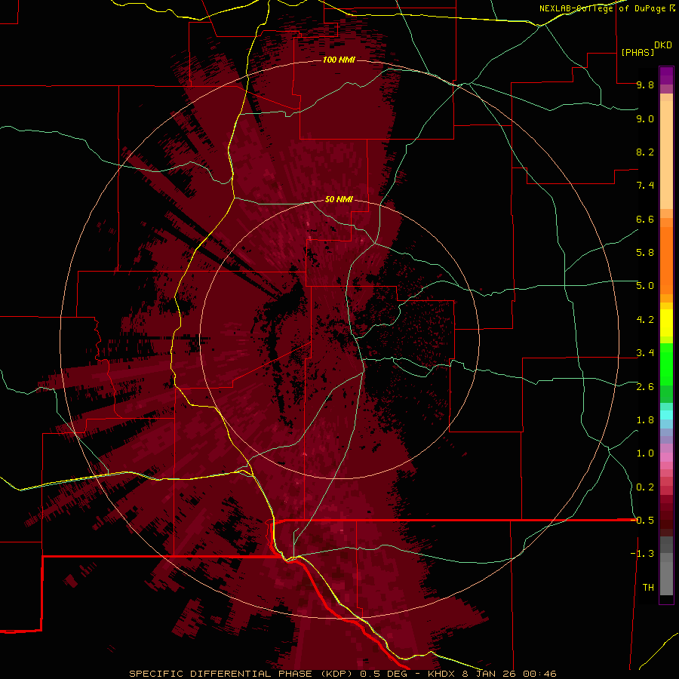Viewport: 679px width, 679px height.
Task: Click the 3.4 scale value
Action: point(645,353)
